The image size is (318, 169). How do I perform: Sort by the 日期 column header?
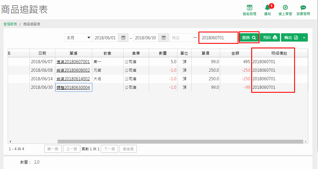[x=42, y=53]
